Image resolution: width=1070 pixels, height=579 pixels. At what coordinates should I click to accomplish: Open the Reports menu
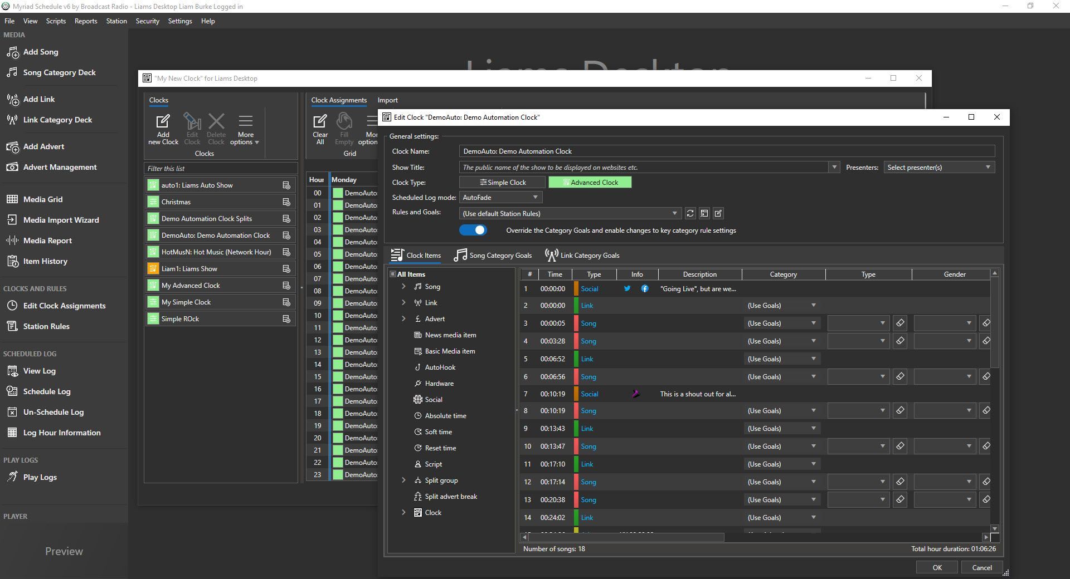[x=85, y=21]
